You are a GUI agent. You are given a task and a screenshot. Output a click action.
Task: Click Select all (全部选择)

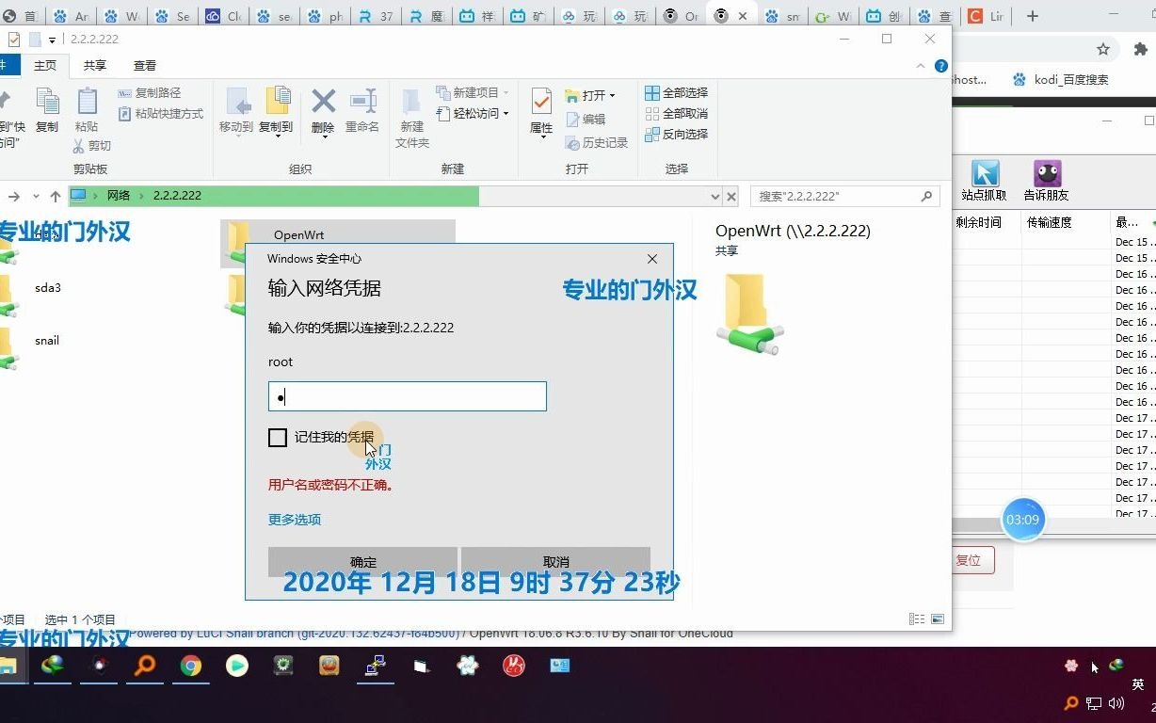(x=676, y=93)
